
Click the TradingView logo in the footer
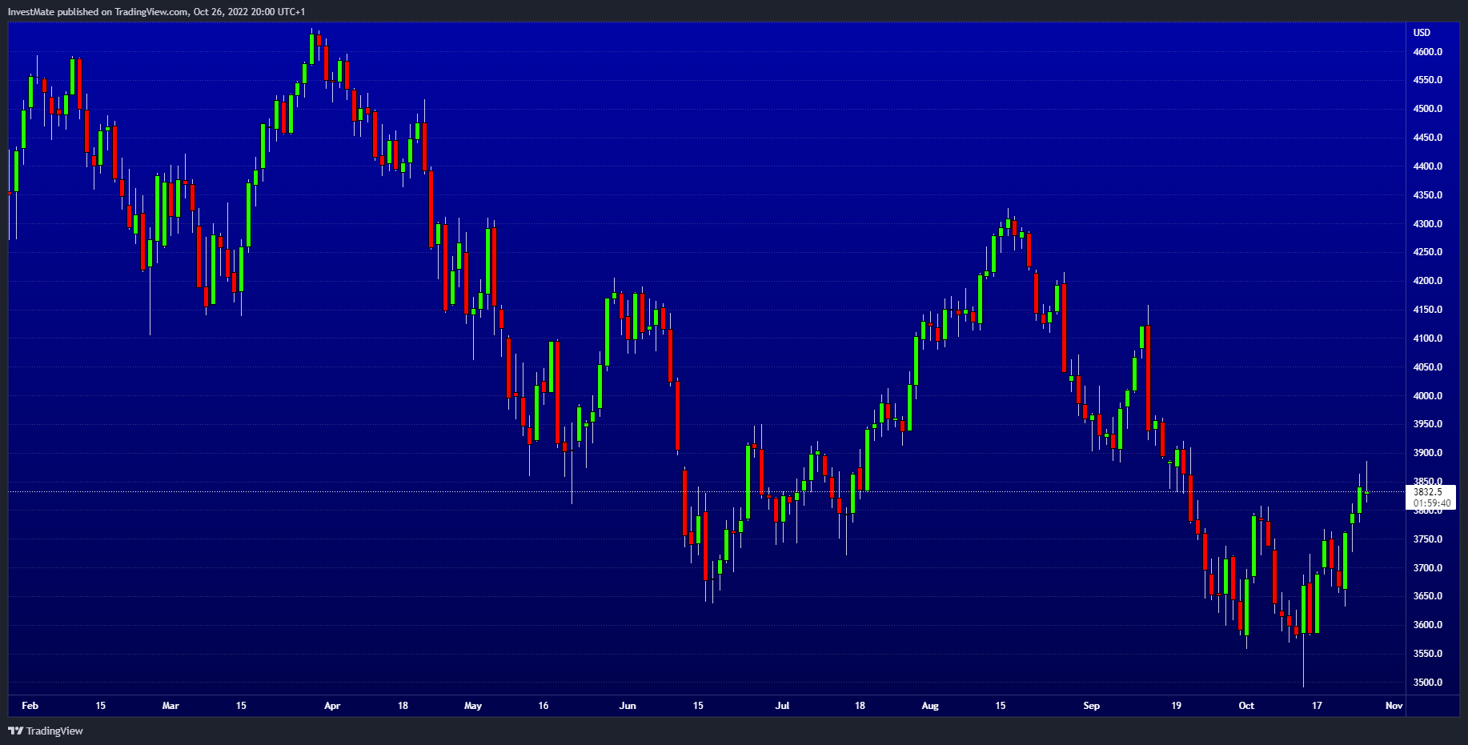click(x=46, y=731)
